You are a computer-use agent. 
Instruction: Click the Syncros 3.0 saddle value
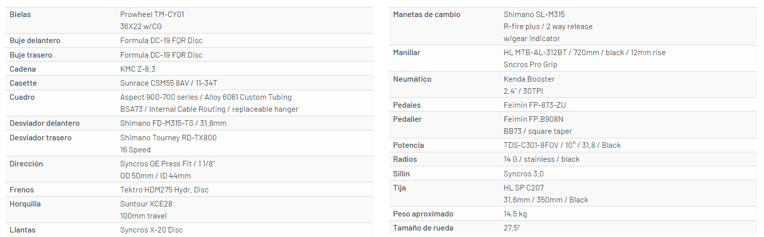pos(524,174)
